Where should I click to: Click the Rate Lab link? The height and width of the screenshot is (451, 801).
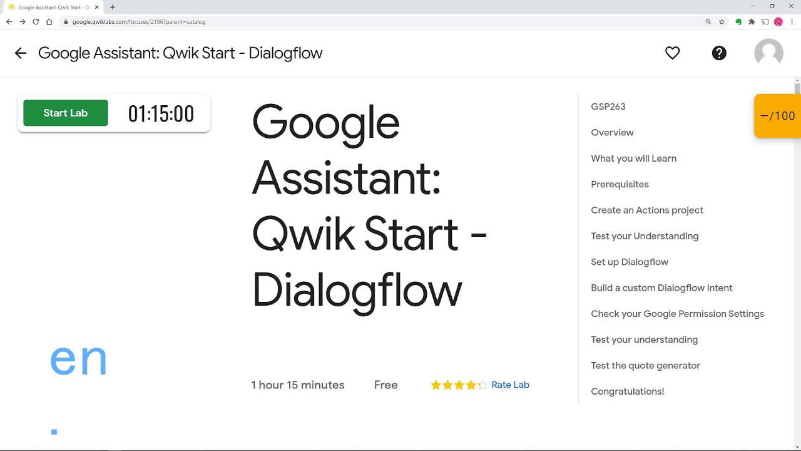tap(511, 385)
